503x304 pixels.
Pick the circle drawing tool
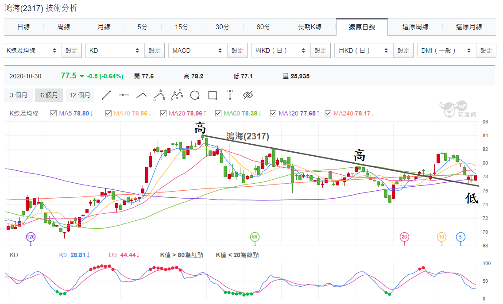pos(195,95)
